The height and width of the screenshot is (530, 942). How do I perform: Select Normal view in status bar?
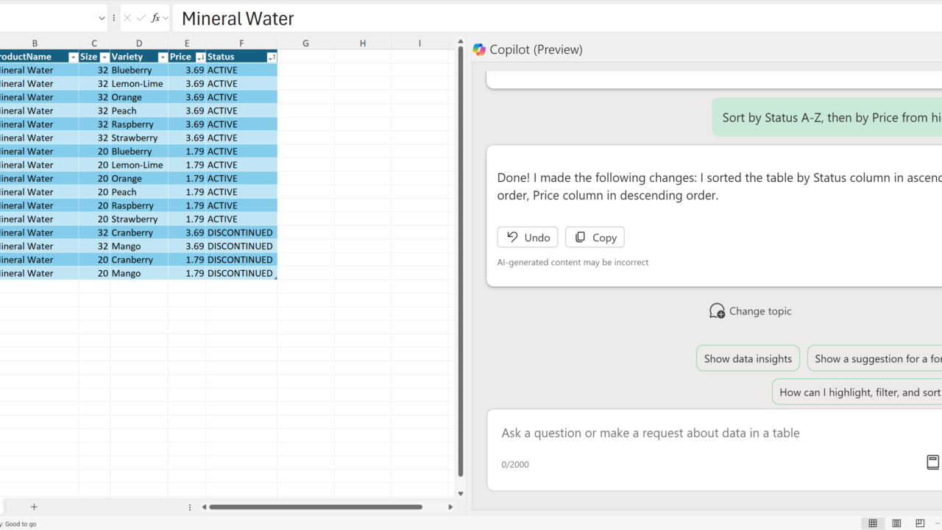point(873,523)
